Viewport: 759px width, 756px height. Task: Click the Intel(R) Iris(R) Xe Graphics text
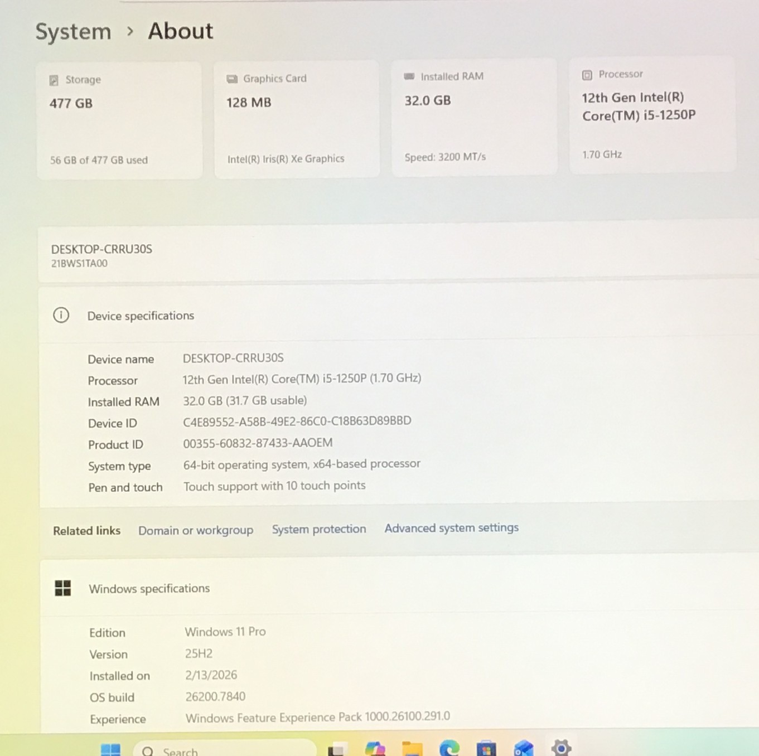tap(286, 159)
